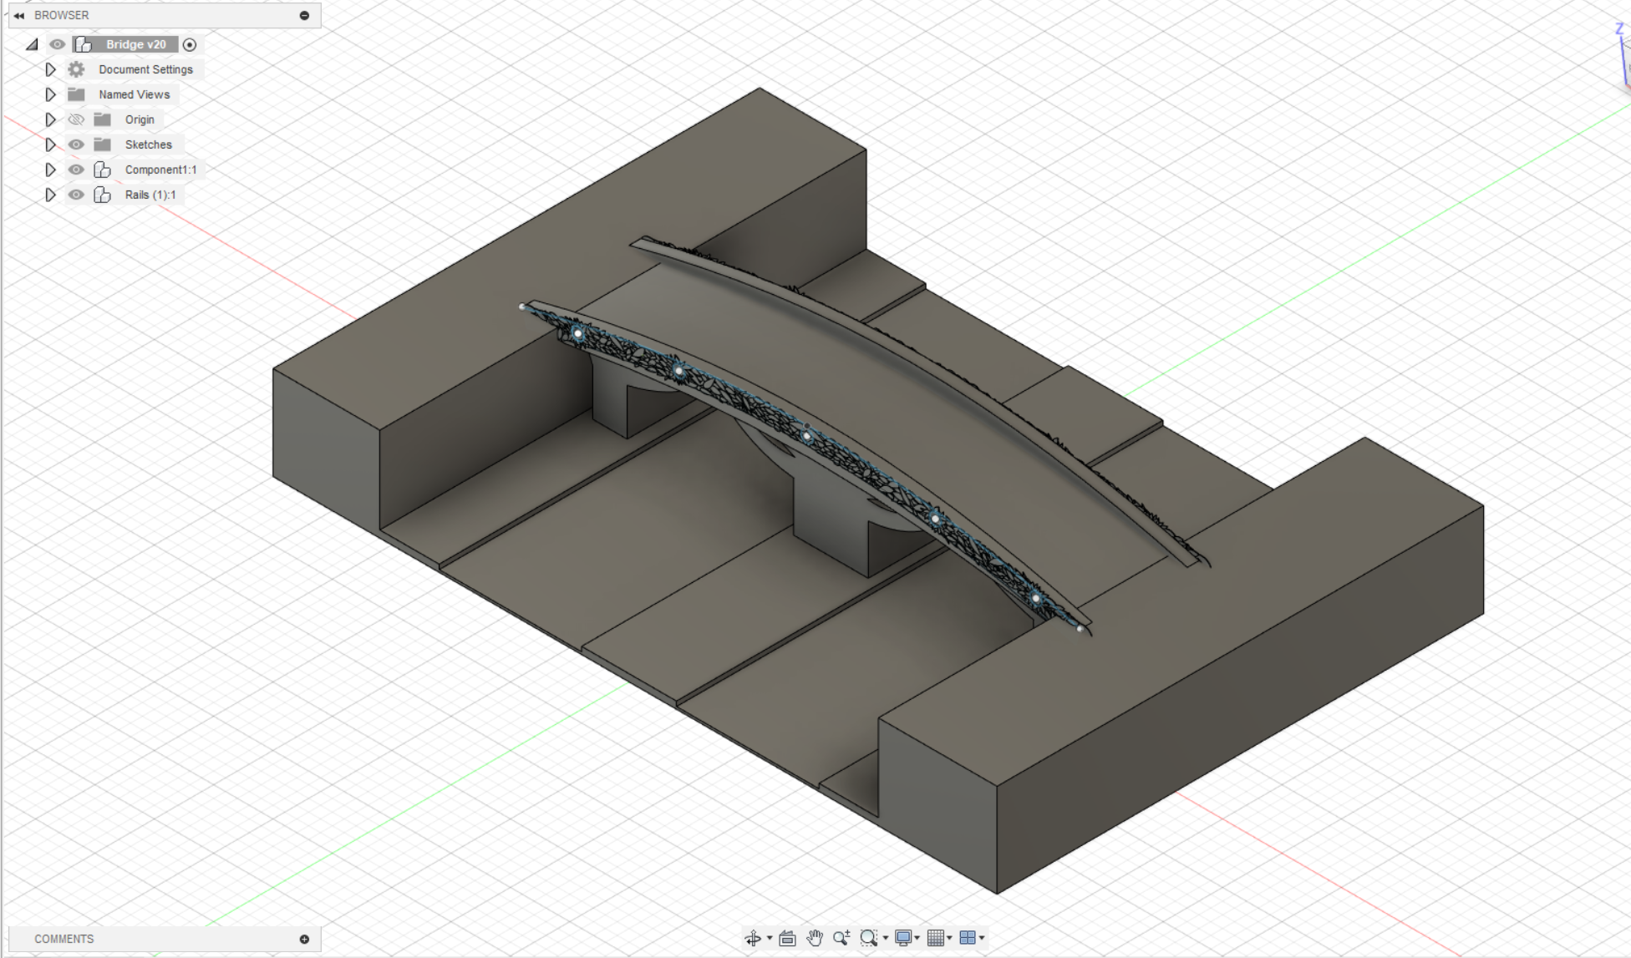Open the Display Settings icon

point(904,938)
